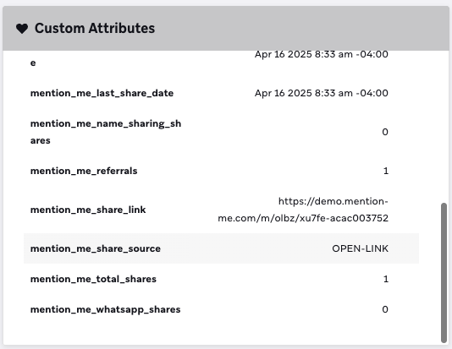
Task: Click the heart icon beside Custom Attributes
Action: pos(22,29)
